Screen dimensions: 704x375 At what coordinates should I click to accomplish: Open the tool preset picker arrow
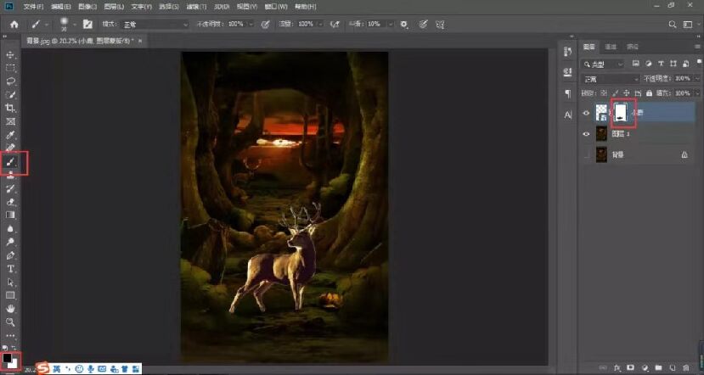(x=47, y=25)
